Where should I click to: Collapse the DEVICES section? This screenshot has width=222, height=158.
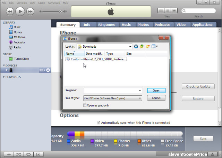pyautogui.click(x=4, y=65)
